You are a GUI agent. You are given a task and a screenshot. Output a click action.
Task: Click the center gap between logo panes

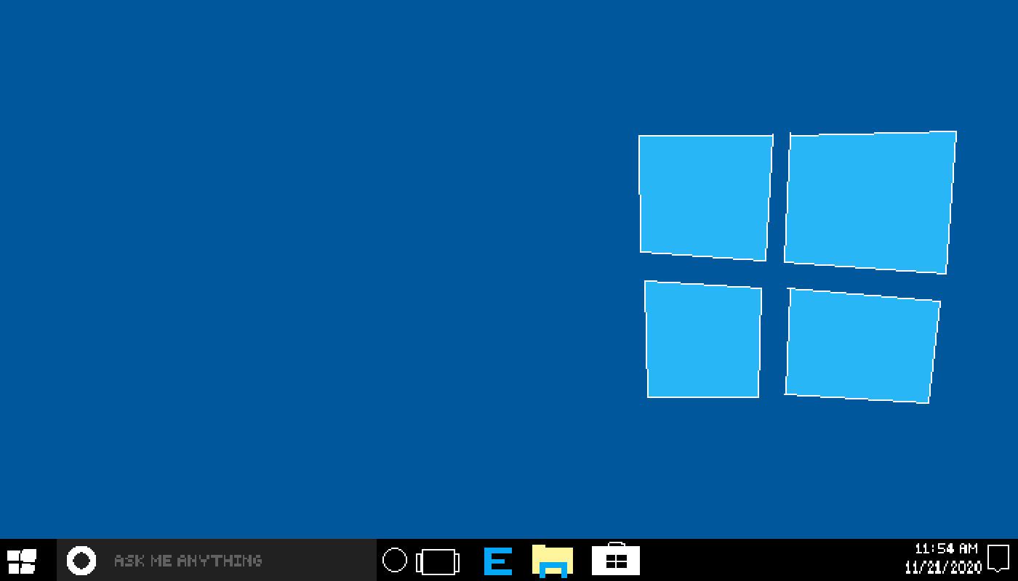775,273
